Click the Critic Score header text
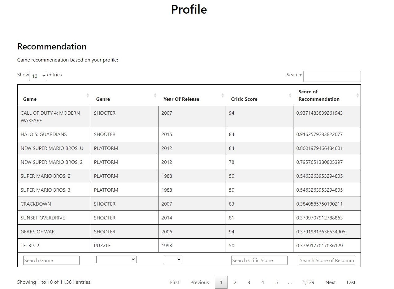Viewport: 394px width, 289px height. [x=244, y=99]
